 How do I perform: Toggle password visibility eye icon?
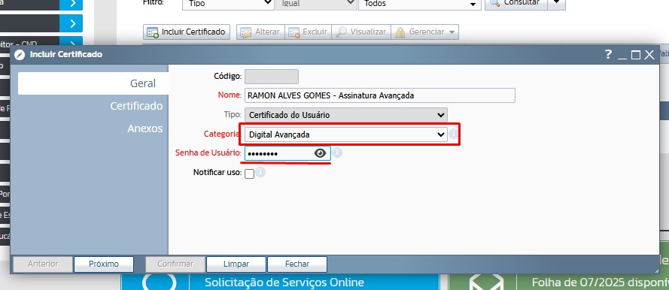coord(320,153)
